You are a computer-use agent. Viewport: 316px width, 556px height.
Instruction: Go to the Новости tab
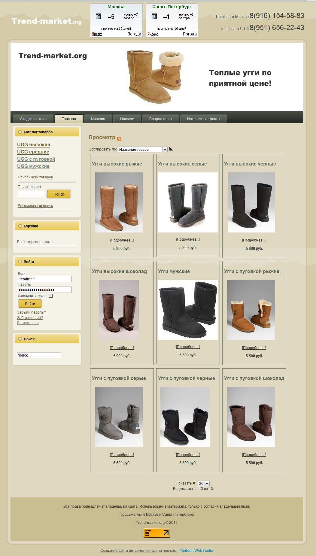pyautogui.click(x=127, y=119)
